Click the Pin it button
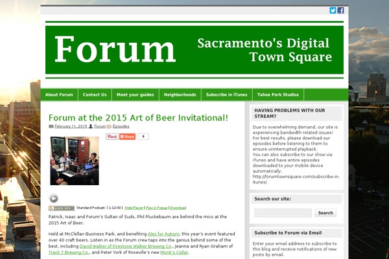Screen dimensions: 389x259 [112, 137]
